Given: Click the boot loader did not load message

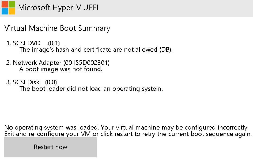Looking at the screenshot, I should tap(91, 89).
